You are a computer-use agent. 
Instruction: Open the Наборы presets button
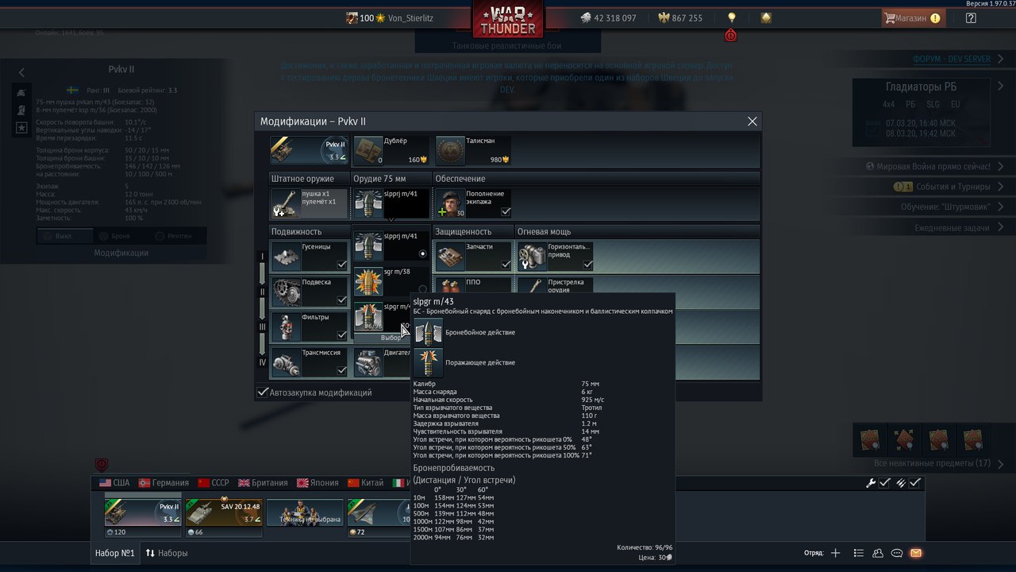(167, 553)
